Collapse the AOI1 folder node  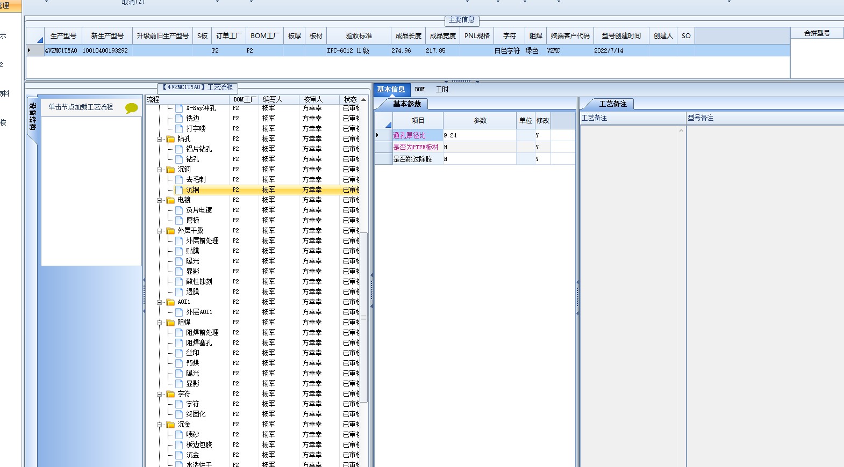[x=160, y=302]
